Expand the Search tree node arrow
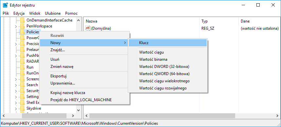 pyautogui.click(x=16, y=85)
